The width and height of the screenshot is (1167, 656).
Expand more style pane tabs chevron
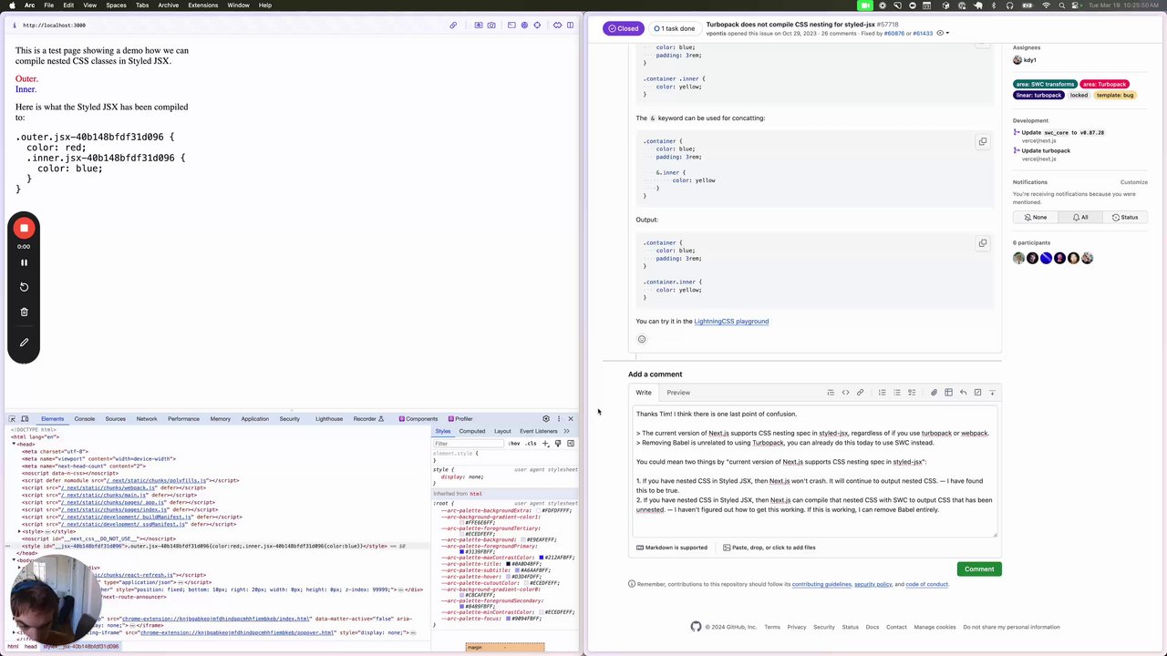pos(567,432)
